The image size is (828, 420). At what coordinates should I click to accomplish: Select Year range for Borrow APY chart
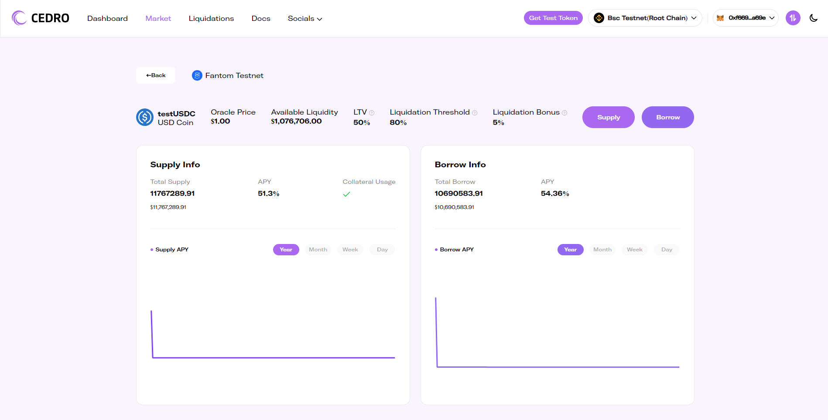click(571, 250)
